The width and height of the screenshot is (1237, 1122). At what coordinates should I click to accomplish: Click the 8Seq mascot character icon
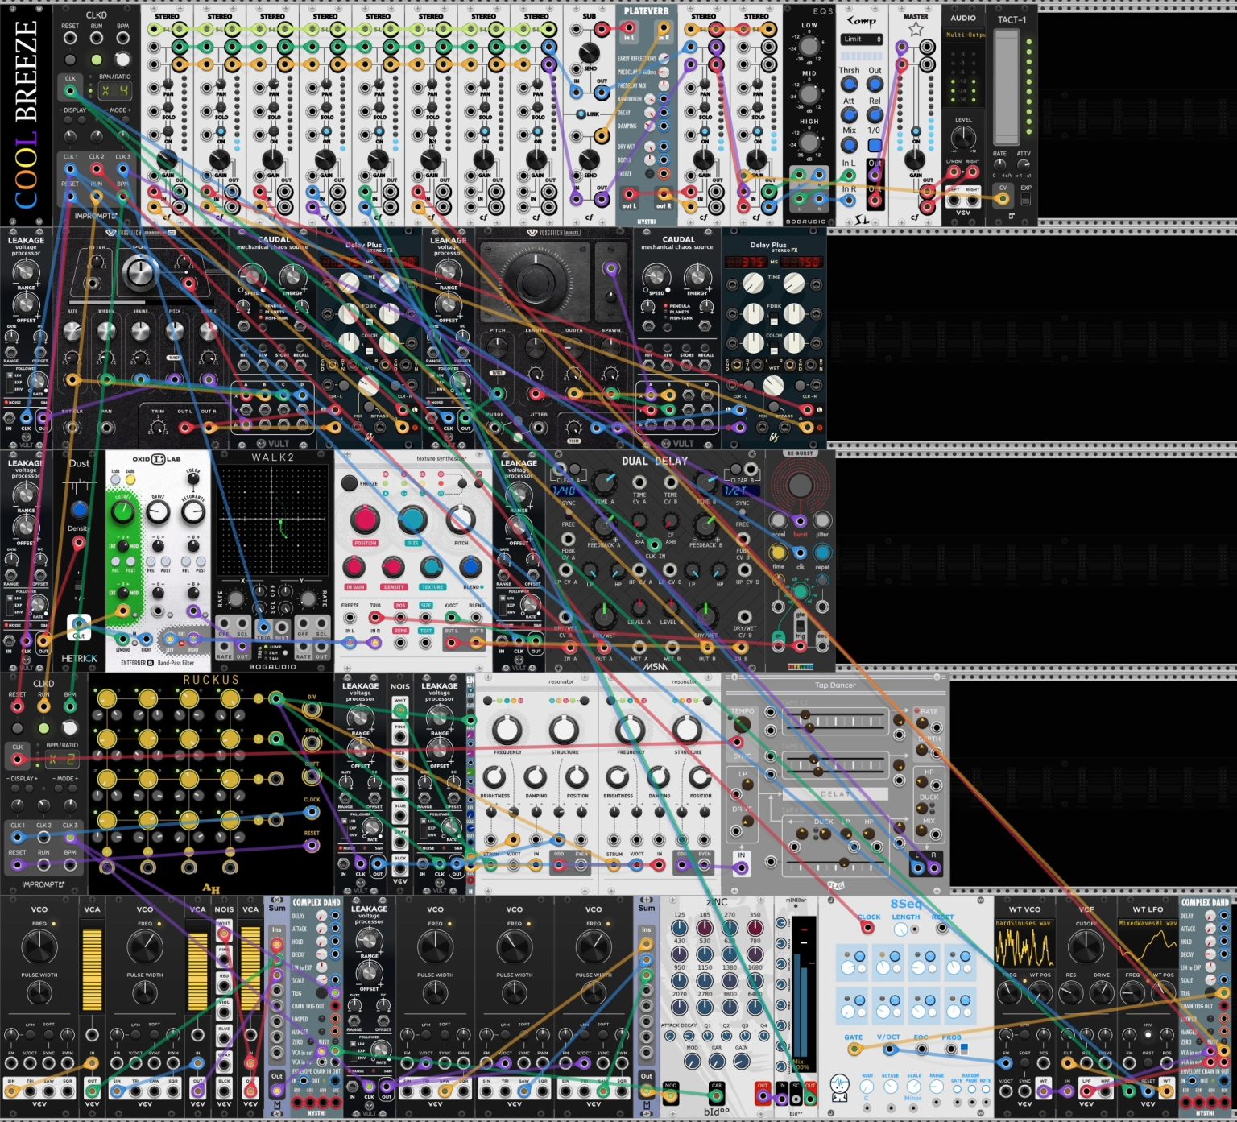pyautogui.click(x=839, y=1087)
